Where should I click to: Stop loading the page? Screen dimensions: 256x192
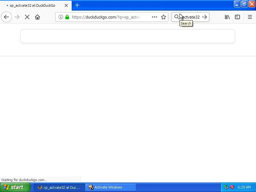(x=27, y=17)
